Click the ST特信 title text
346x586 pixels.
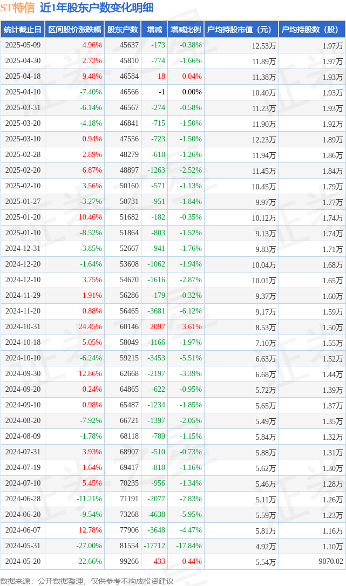point(18,8)
